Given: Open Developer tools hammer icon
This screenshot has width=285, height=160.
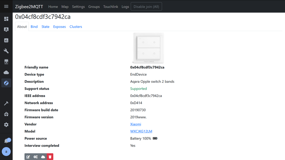Looking at the screenshot, I should click(6, 103).
